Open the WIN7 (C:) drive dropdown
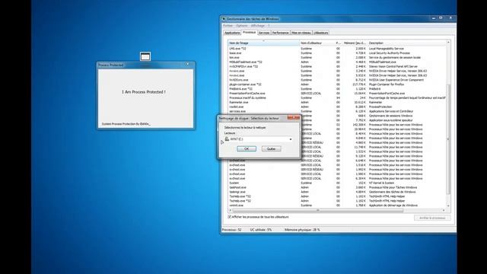Image resolution: width=487 pixels, height=274 pixels. click(x=291, y=139)
